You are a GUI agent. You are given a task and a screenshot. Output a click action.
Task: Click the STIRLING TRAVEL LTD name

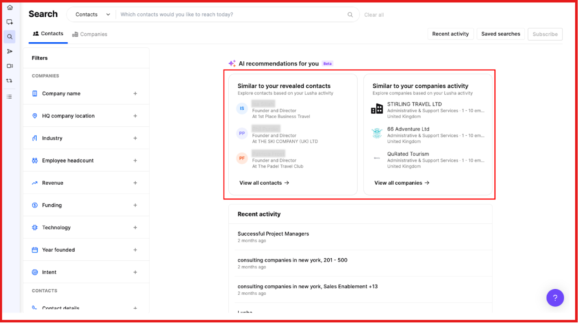click(414, 104)
